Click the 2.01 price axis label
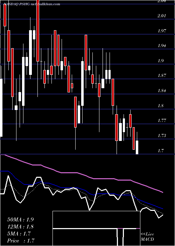This screenshot has height=246, width=175. pos(162,16)
